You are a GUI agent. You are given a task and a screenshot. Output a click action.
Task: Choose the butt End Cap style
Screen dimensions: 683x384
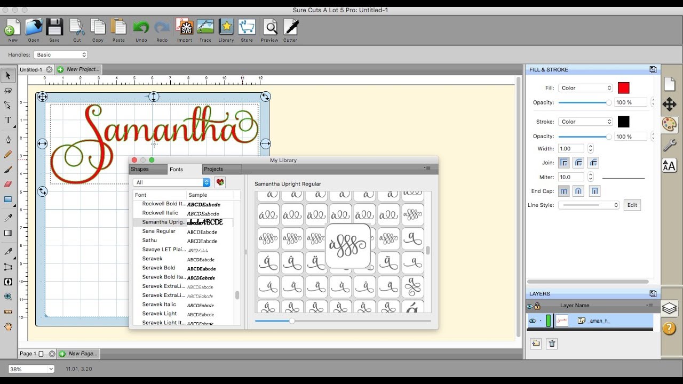click(563, 191)
